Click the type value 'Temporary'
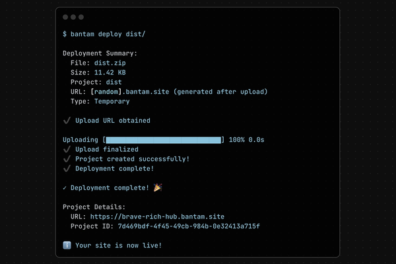The width and height of the screenshot is (396, 264). (112, 101)
